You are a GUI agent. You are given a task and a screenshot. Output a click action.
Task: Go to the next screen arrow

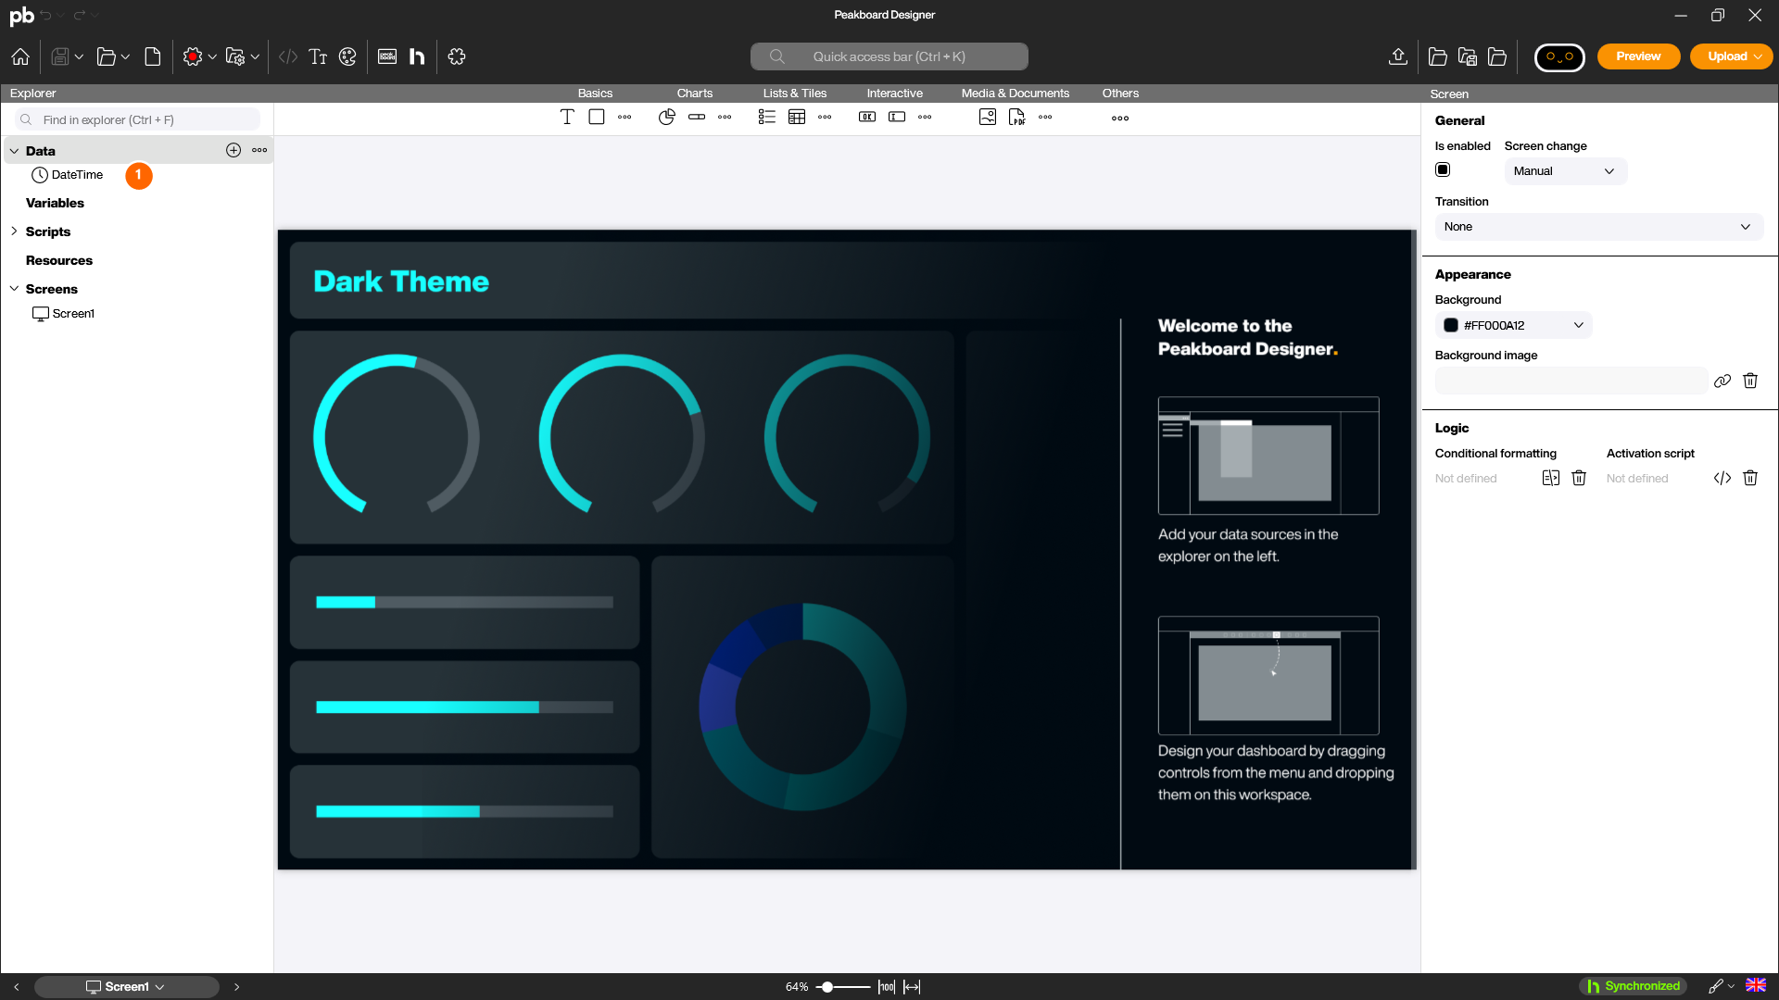point(236,987)
